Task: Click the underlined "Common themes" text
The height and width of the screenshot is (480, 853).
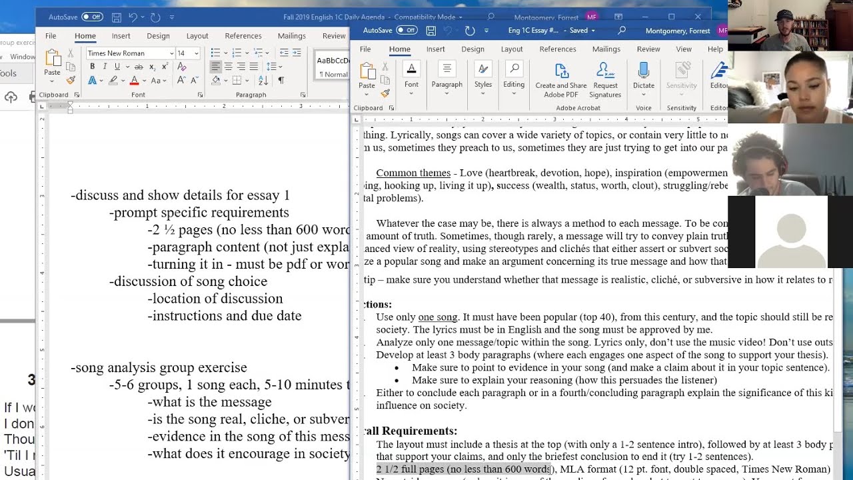Action: click(x=413, y=173)
